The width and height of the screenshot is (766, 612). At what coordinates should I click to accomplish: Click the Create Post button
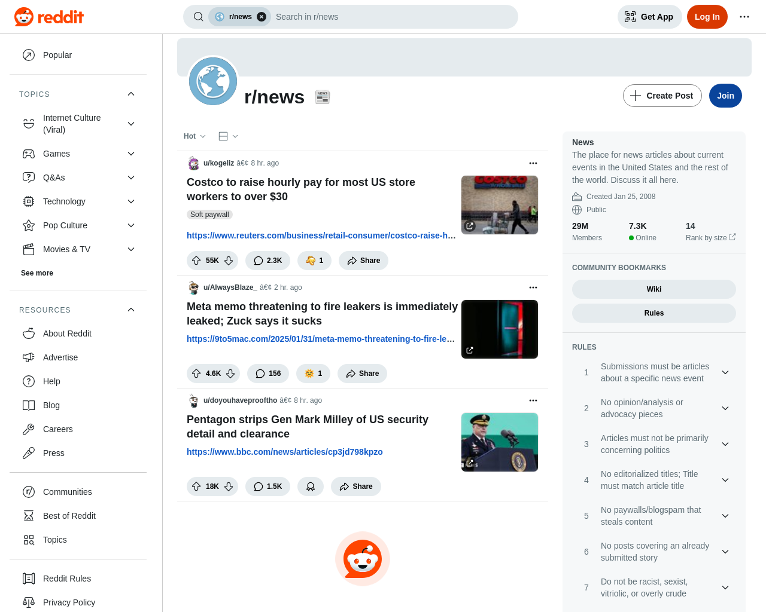coord(662,96)
